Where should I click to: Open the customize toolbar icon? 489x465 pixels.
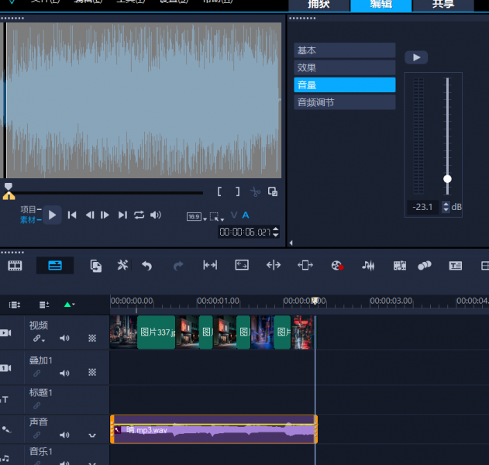96,266
